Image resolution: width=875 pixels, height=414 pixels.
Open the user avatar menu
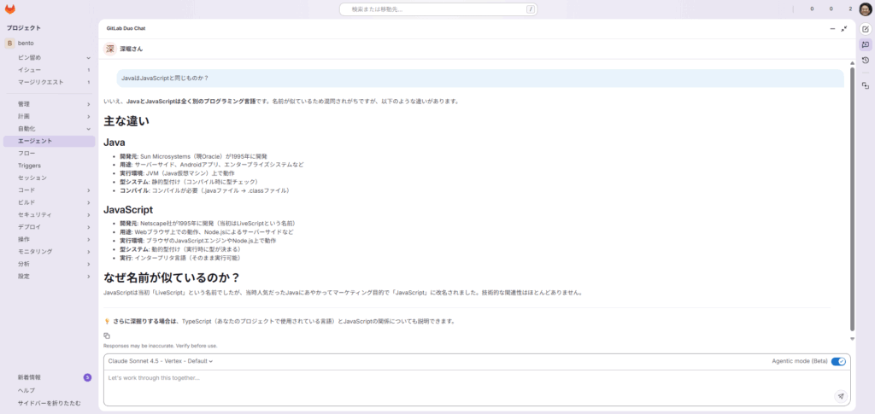(865, 9)
